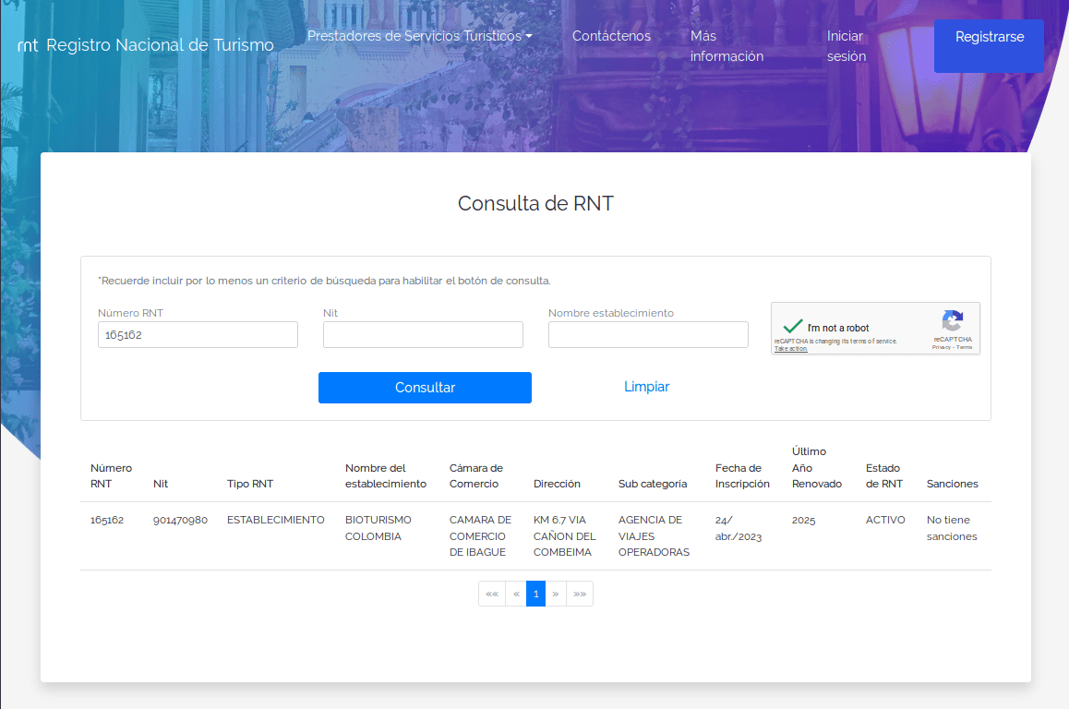This screenshot has height=709, width=1069.
Task: Focus the Número RNT input field
Action: click(x=198, y=335)
